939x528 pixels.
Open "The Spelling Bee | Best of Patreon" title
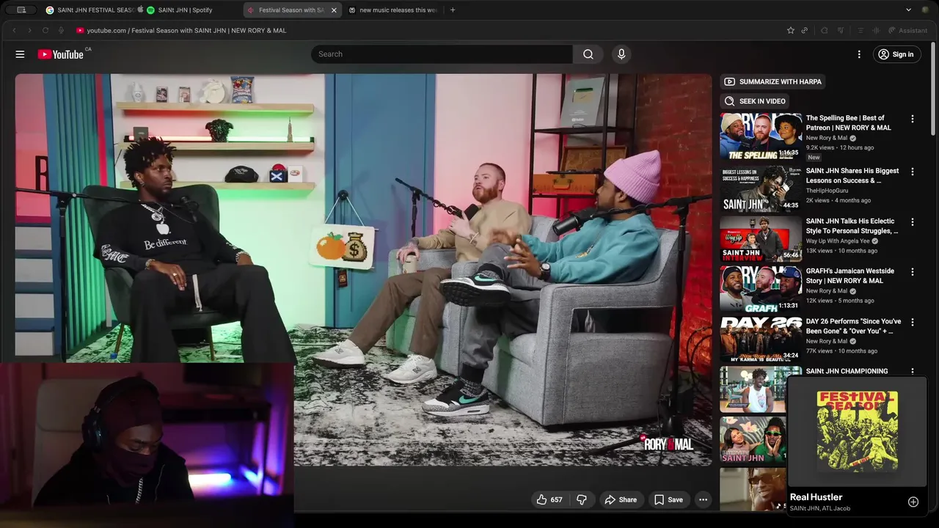click(x=849, y=122)
